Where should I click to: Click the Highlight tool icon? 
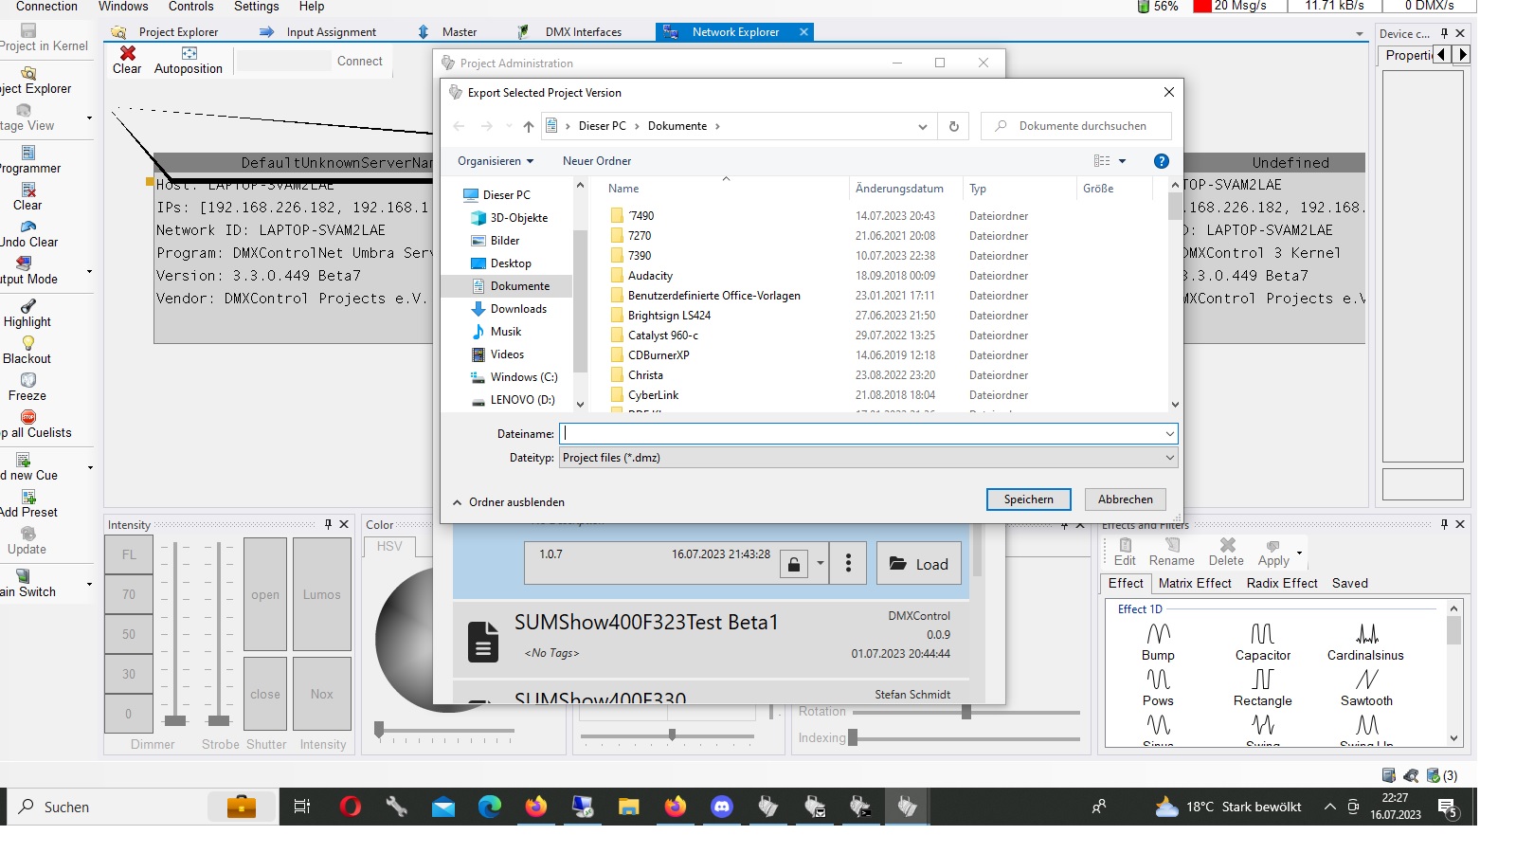(x=28, y=306)
